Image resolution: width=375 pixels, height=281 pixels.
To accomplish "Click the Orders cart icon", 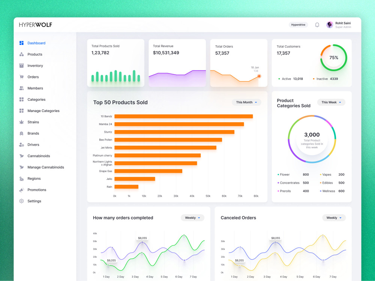I will (x=21, y=77).
